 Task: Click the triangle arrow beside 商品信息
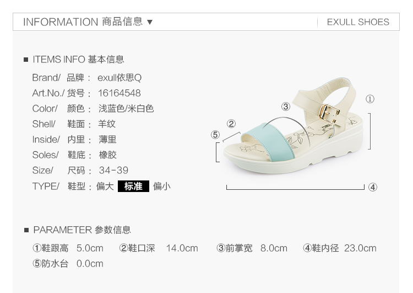150,22
